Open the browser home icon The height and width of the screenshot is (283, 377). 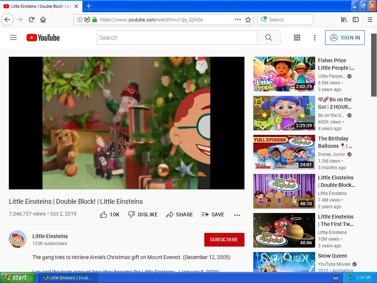tap(43, 20)
